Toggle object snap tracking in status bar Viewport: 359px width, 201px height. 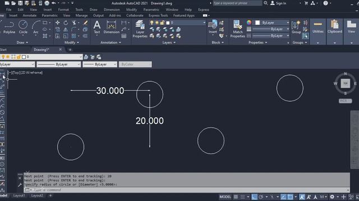[x=283, y=197]
